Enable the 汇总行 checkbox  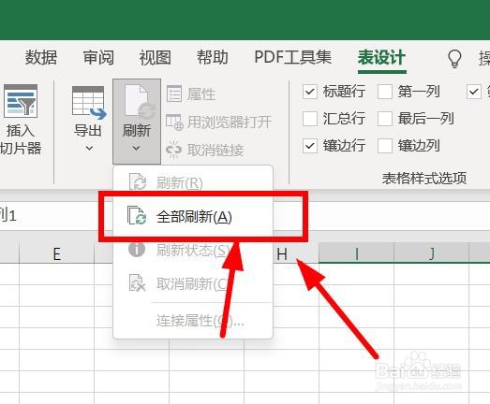(x=310, y=119)
